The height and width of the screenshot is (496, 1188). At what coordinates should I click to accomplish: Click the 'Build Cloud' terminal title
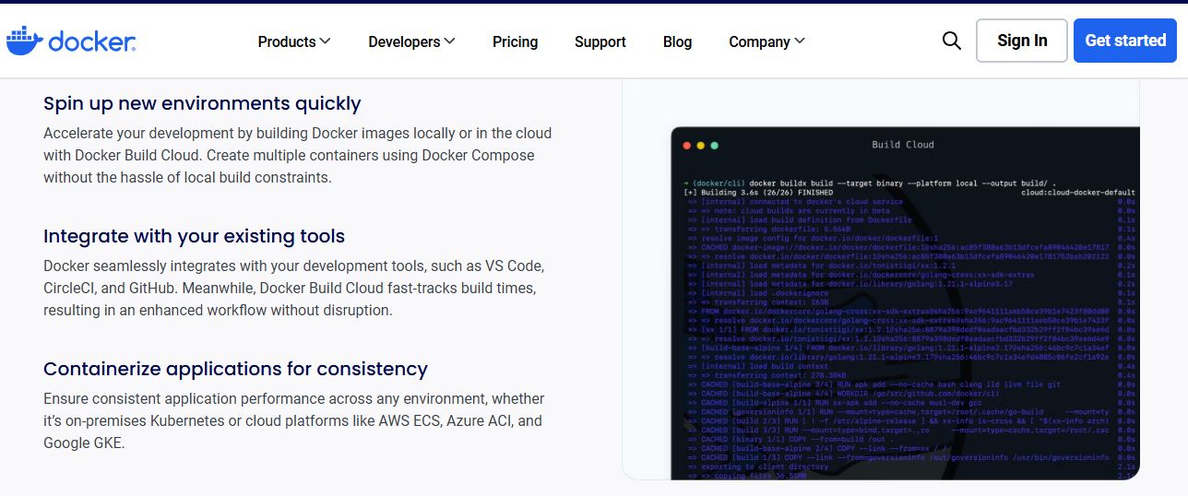(903, 145)
